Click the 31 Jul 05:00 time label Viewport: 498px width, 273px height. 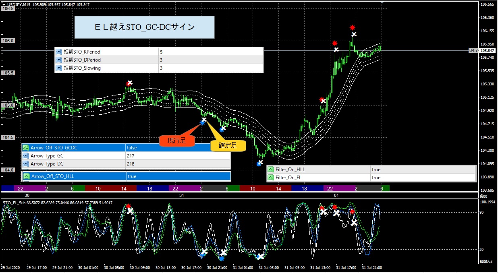269,267
